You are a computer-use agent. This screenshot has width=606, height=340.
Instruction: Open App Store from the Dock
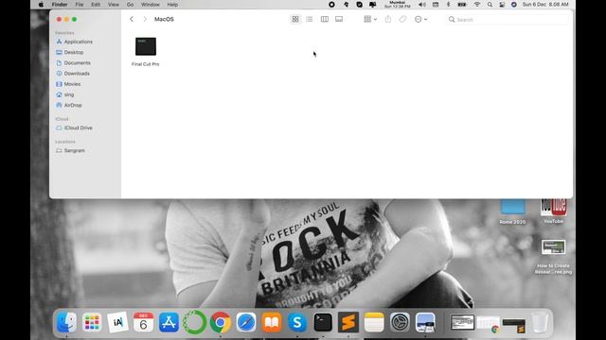(169, 322)
